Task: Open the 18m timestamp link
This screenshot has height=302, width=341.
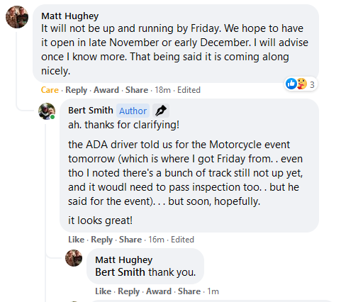Action: (162, 90)
